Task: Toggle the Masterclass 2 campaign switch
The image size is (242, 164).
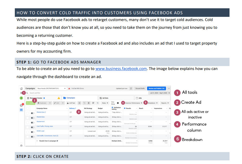Action: tap(32, 113)
